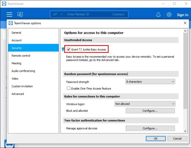The width and height of the screenshot is (191, 148).
Task: Click the Two-factor authentication section header
Action: click(x=121, y=121)
